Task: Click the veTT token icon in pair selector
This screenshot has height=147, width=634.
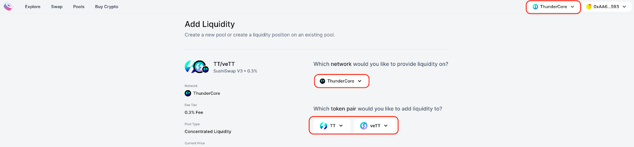Action: 364,126
